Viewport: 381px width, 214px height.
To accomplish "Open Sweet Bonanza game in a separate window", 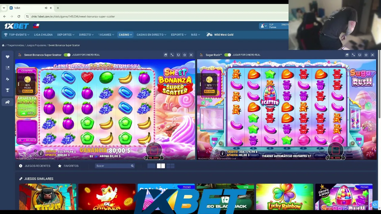I will pos(166,55).
